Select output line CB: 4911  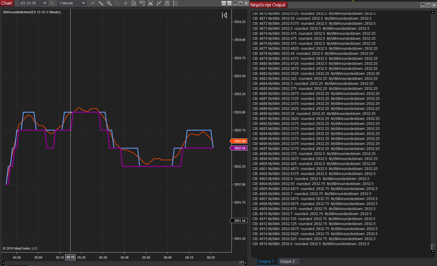(314, 219)
